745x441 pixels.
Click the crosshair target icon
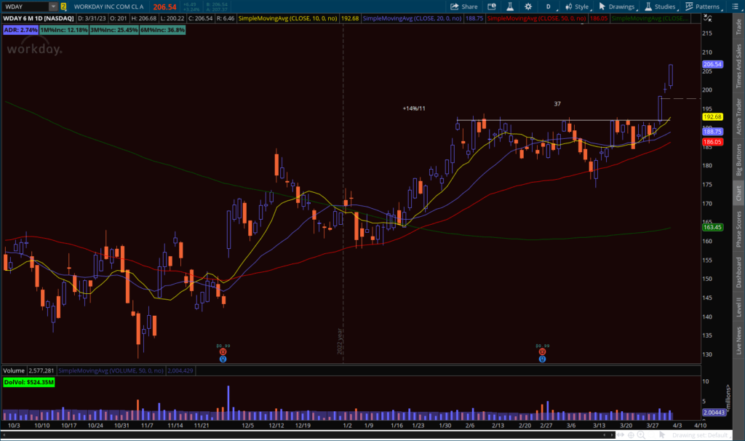pyautogui.click(x=631, y=435)
